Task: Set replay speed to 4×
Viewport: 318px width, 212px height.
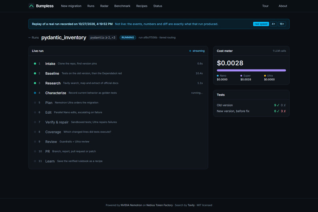Action: tap(273, 24)
